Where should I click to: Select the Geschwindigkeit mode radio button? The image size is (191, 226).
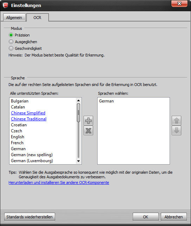click(11, 48)
